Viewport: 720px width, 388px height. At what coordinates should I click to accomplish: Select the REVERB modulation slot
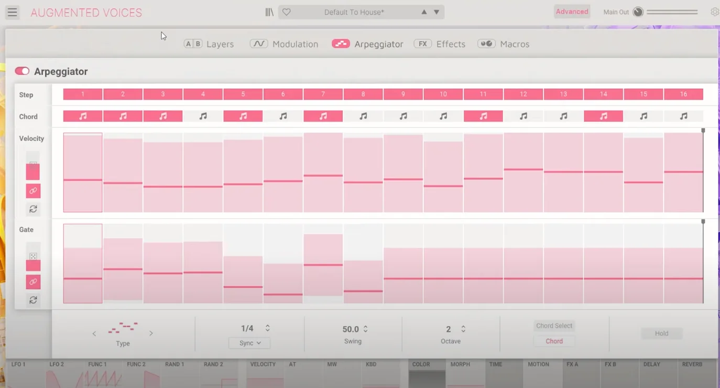tap(696, 373)
